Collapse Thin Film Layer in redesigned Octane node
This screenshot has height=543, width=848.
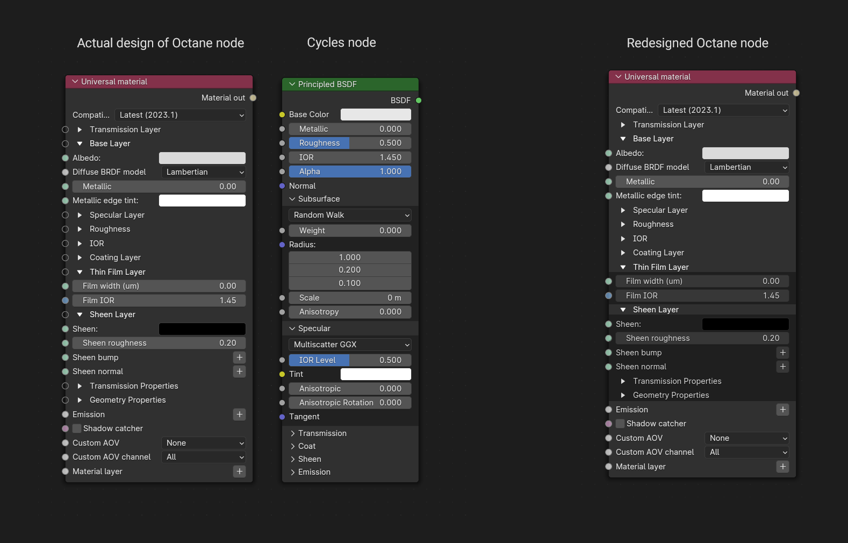(x=623, y=267)
